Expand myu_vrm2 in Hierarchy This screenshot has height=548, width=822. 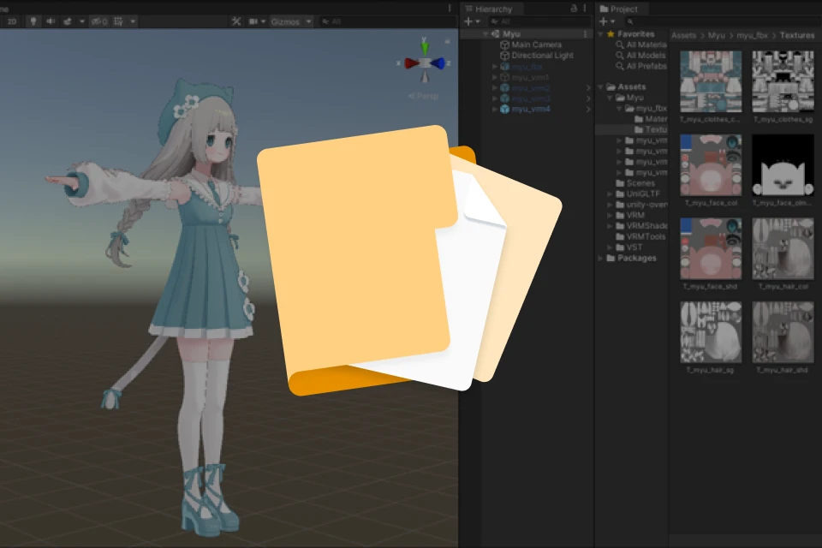point(494,87)
